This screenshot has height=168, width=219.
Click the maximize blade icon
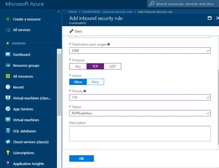[x=210, y=18]
